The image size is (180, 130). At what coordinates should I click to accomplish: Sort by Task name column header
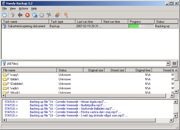[x=25, y=22]
